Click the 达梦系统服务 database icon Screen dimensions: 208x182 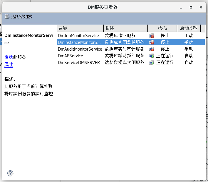point(7,17)
